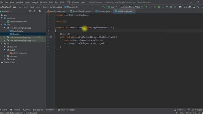
Task: Click Collapse All in the Project panel
Action: 35,11
